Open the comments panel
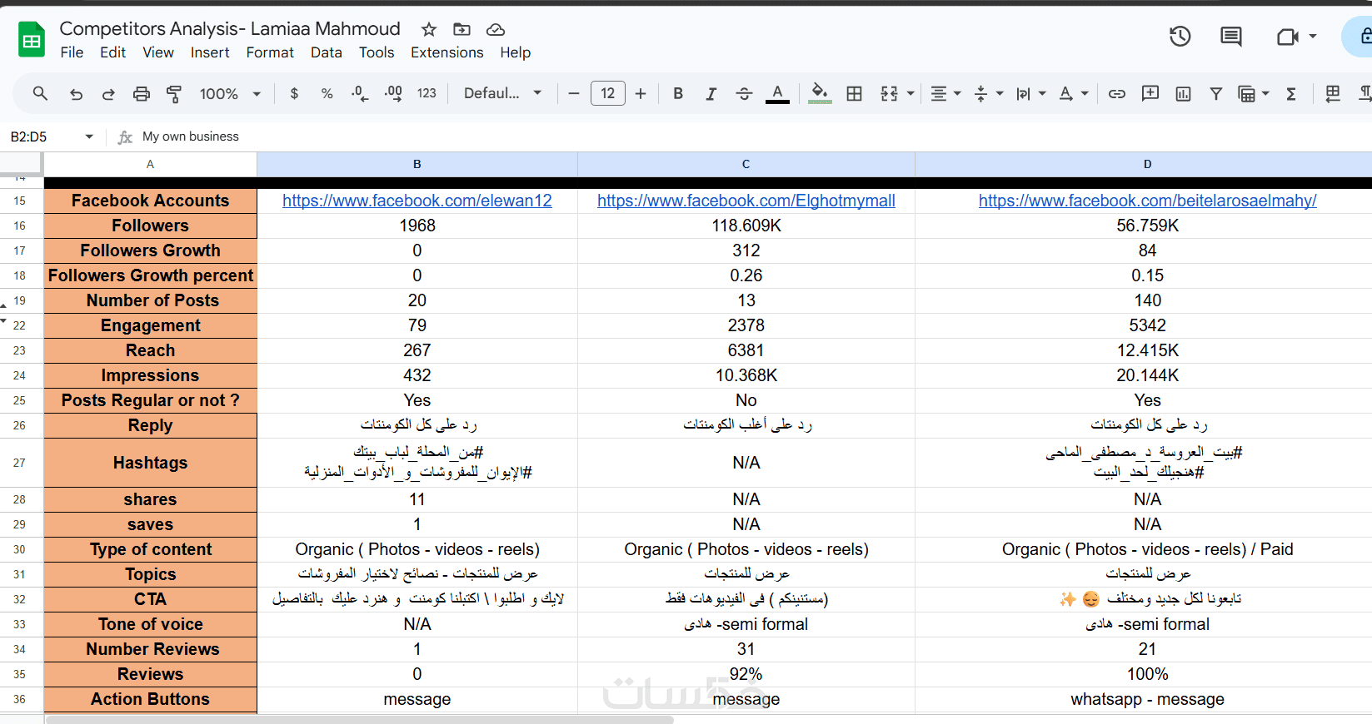This screenshot has width=1372, height=724. pyautogui.click(x=1230, y=37)
